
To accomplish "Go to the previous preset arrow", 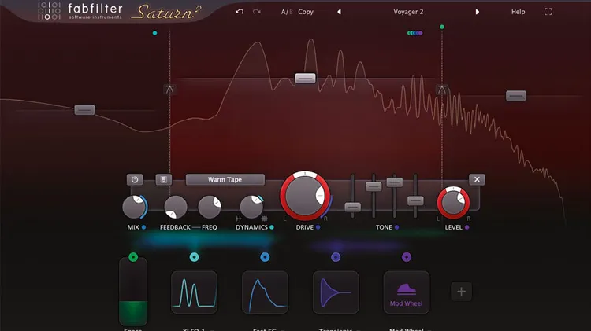I will [339, 12].
